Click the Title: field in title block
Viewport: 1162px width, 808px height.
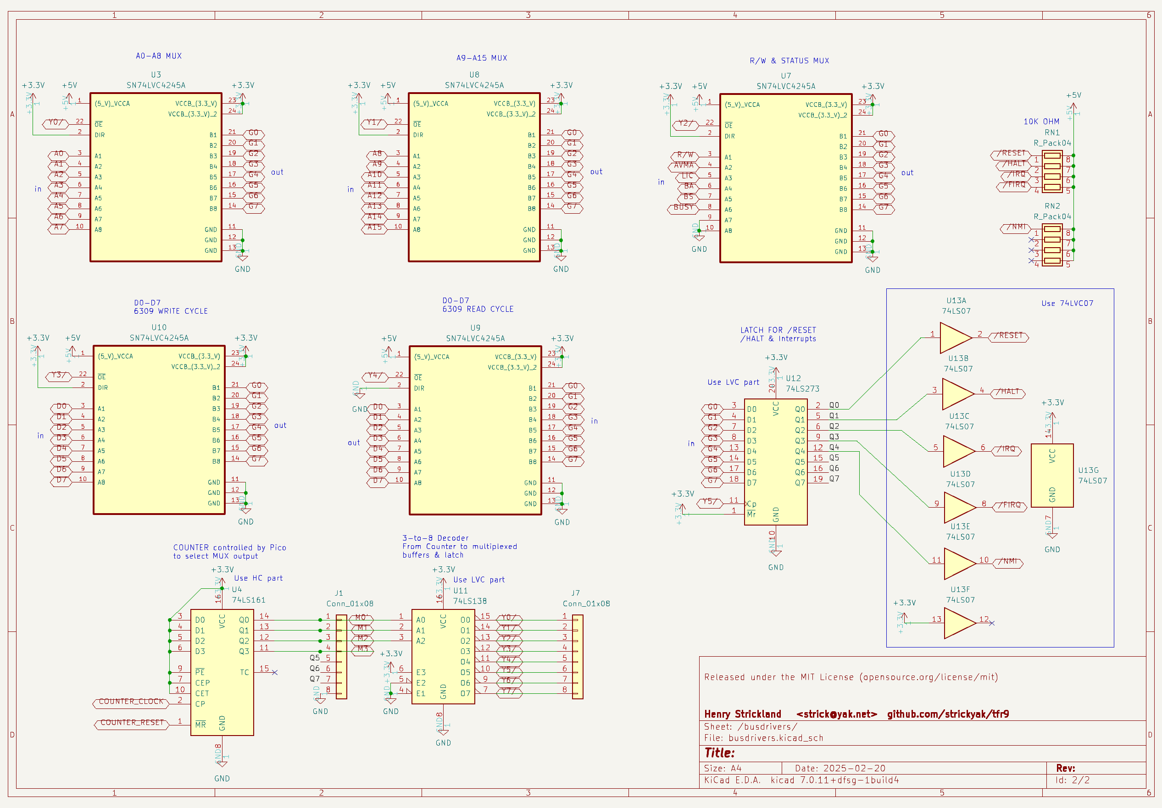(x=719, y=753)
